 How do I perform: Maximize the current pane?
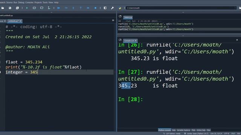[x=105, y=8]
